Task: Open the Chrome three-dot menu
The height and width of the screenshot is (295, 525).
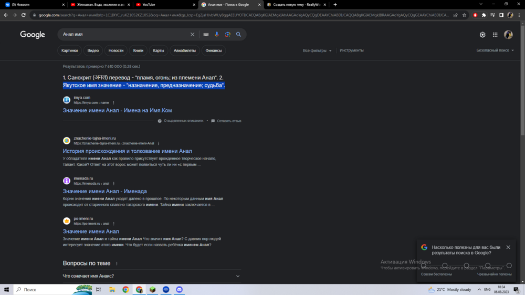Action: [519, 15]
